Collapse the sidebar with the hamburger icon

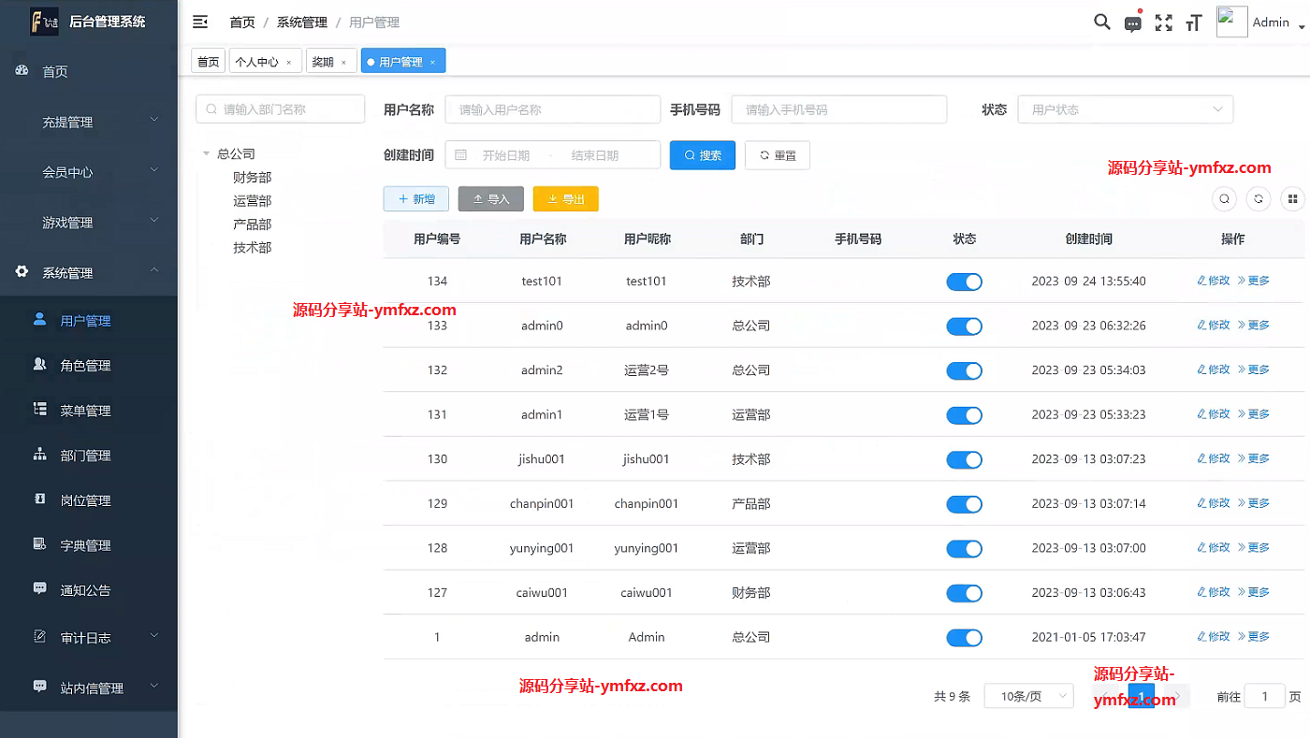[199, 22]
